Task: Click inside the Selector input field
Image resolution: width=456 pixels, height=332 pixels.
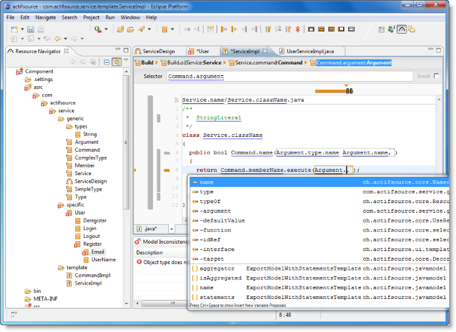Action: 256,75
